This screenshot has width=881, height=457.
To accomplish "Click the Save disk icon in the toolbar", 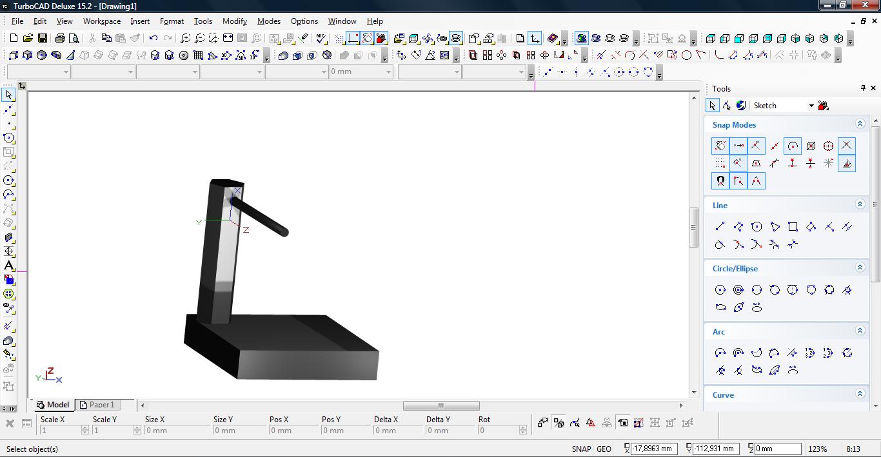I will point(42,39).
